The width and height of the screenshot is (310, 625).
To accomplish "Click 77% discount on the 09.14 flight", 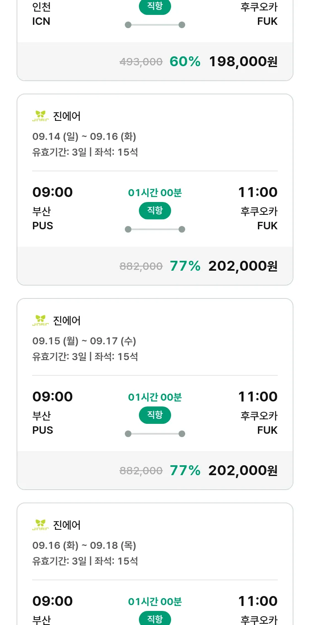I will 185,266.
